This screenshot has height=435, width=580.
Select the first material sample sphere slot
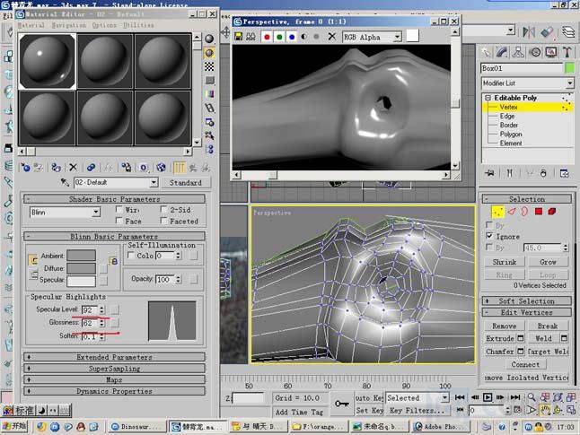48,61
